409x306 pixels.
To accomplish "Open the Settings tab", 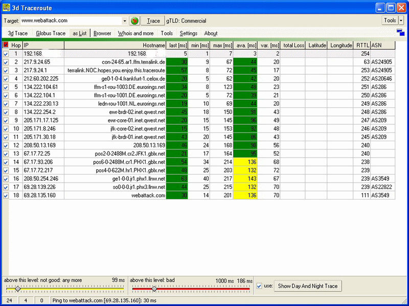I will [189, 33].
